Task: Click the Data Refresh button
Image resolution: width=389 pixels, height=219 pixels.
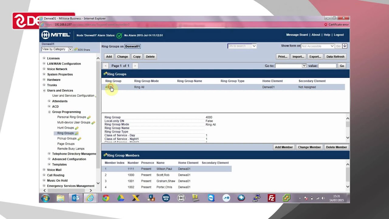Action: point(335,57)
